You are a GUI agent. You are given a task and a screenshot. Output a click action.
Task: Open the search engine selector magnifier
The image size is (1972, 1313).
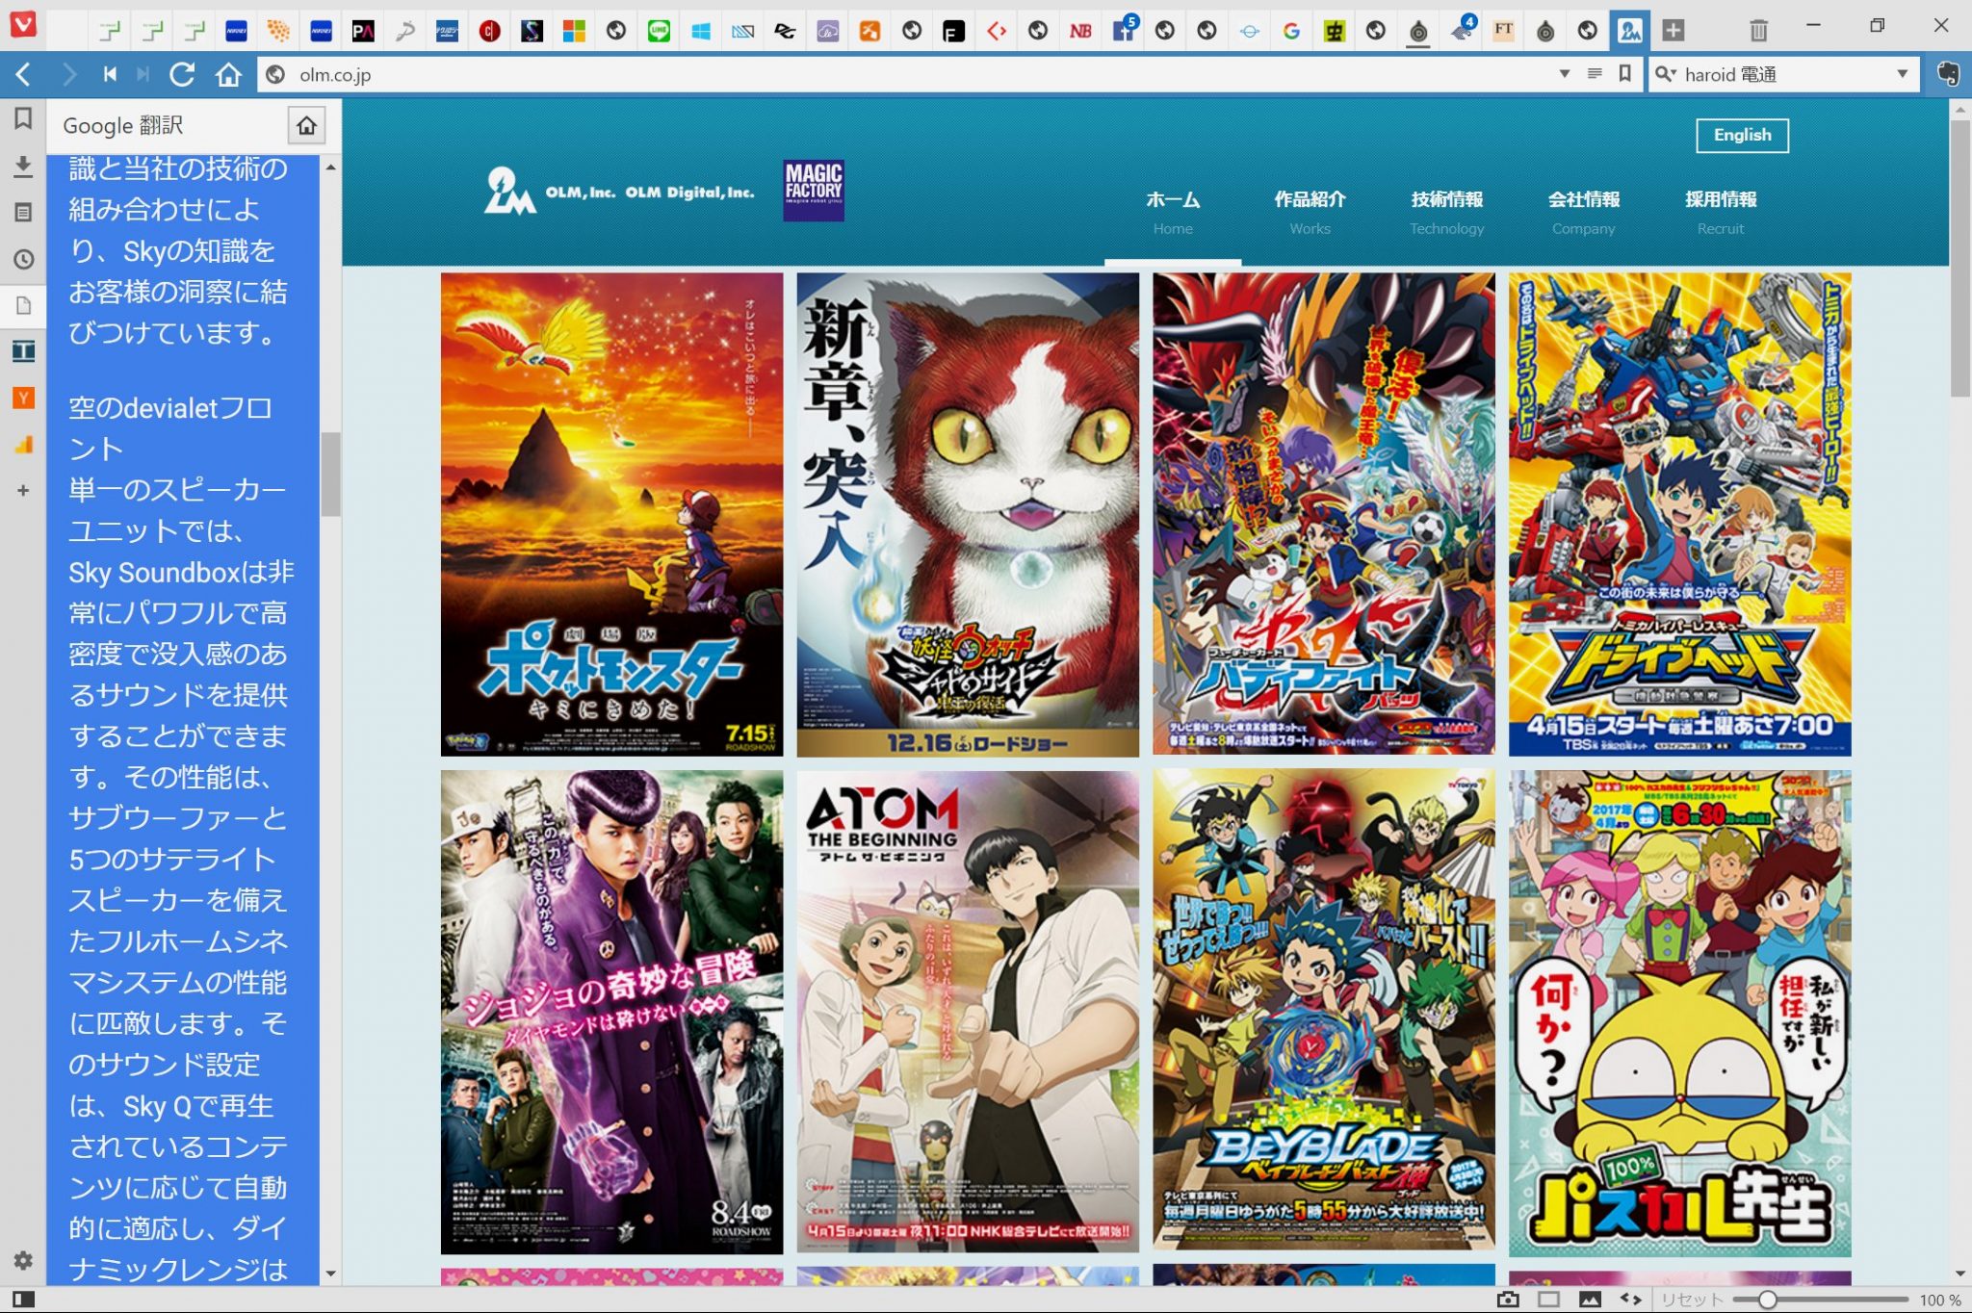(1666, 74)
